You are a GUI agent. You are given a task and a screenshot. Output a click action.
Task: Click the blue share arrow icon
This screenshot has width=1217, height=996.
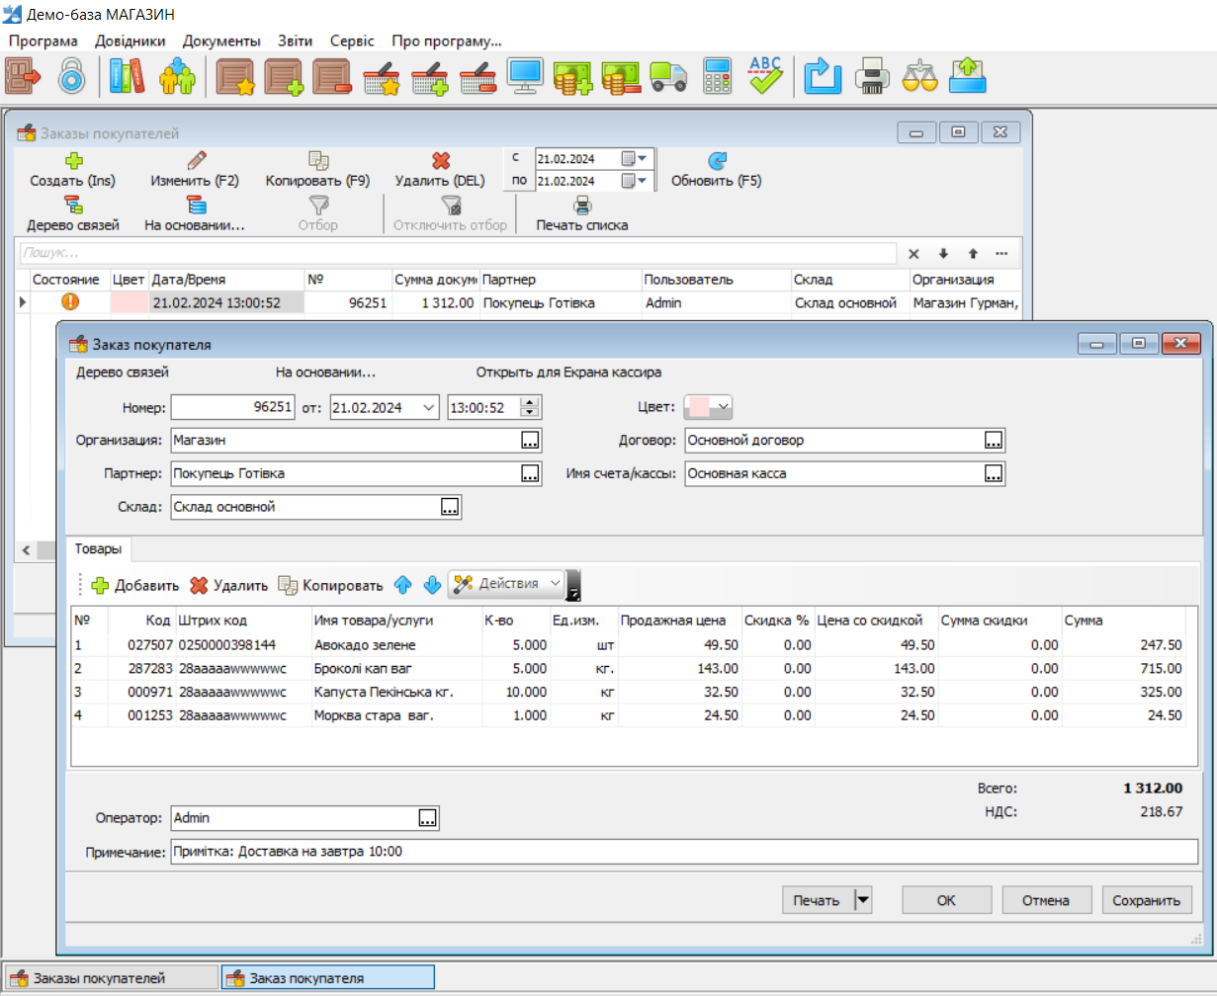823,75
